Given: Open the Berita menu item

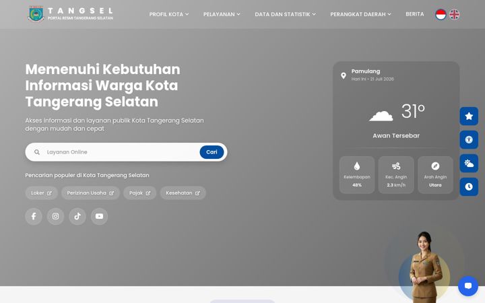Looking at the screenshot, I should [415, 14].
